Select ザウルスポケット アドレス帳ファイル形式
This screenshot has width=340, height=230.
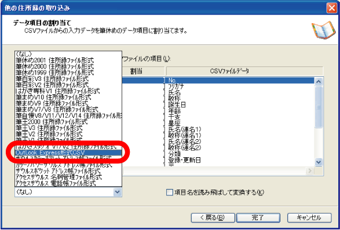(68, 171)
